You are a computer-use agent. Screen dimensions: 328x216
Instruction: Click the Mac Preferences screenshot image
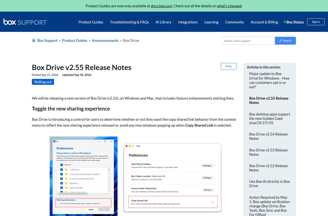pyautogui.click(x=172, y=178)
